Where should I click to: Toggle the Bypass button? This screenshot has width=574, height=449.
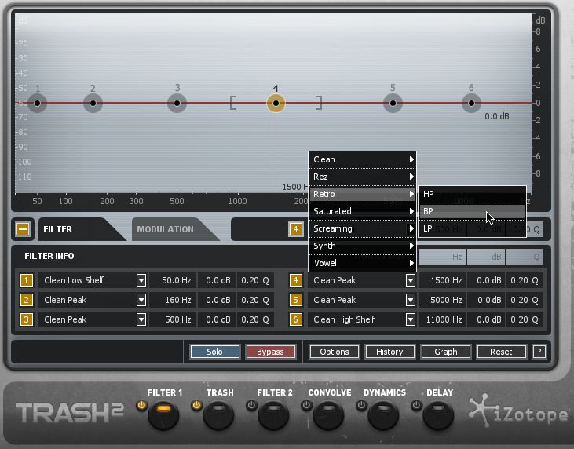click(x=270, y=352)
